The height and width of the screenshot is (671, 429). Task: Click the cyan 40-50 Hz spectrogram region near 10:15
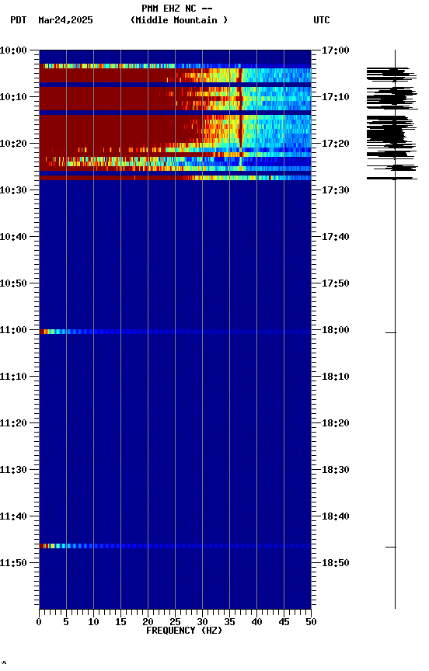pyautogui.click(x=284, y=128)
